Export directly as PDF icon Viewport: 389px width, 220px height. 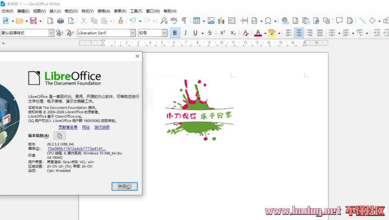click(50, 21)
